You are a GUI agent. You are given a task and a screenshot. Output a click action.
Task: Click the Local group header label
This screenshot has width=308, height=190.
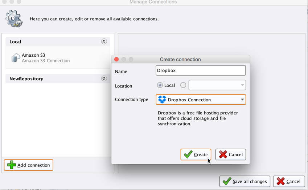point(15,42)
